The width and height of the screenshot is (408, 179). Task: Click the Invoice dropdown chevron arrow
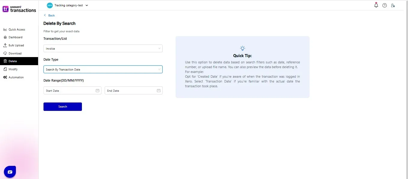click(159, 48)
